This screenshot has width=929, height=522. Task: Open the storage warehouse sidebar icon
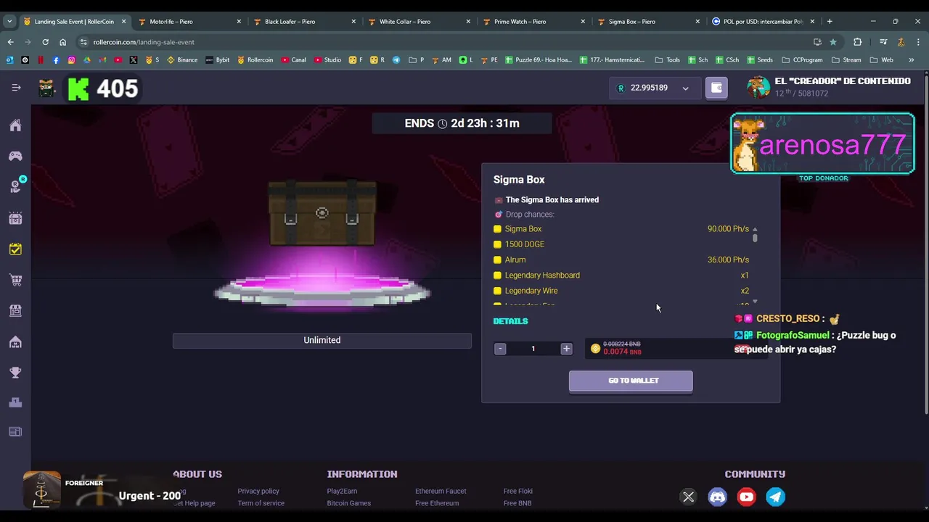[x=15, y=341]
